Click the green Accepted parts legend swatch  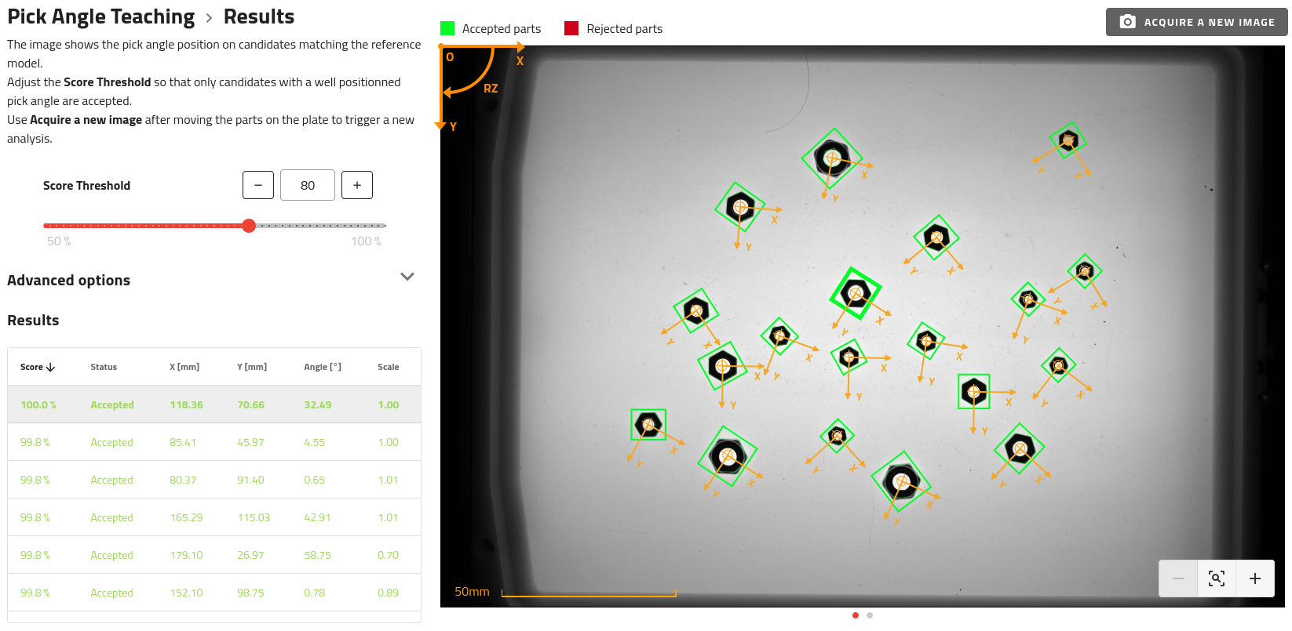(x=447, y=29)
